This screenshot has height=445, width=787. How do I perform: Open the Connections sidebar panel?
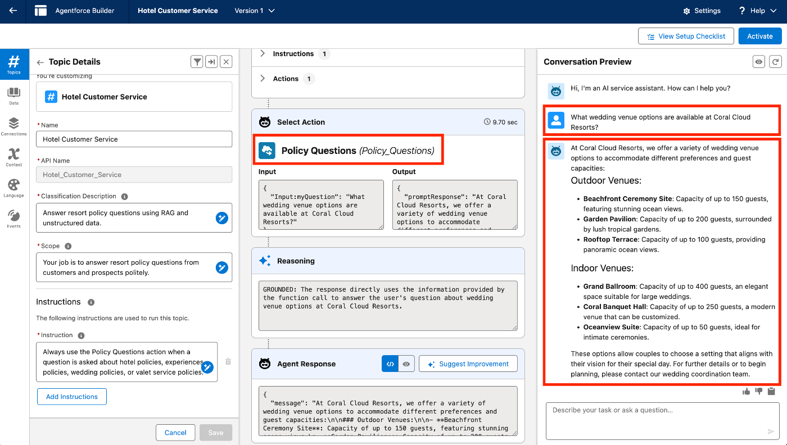coord(14,127)
